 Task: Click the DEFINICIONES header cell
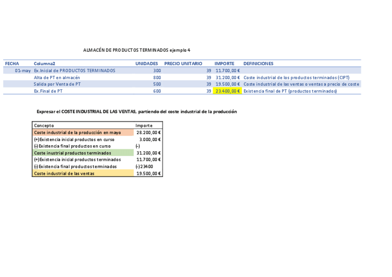[x=258, y=63]
